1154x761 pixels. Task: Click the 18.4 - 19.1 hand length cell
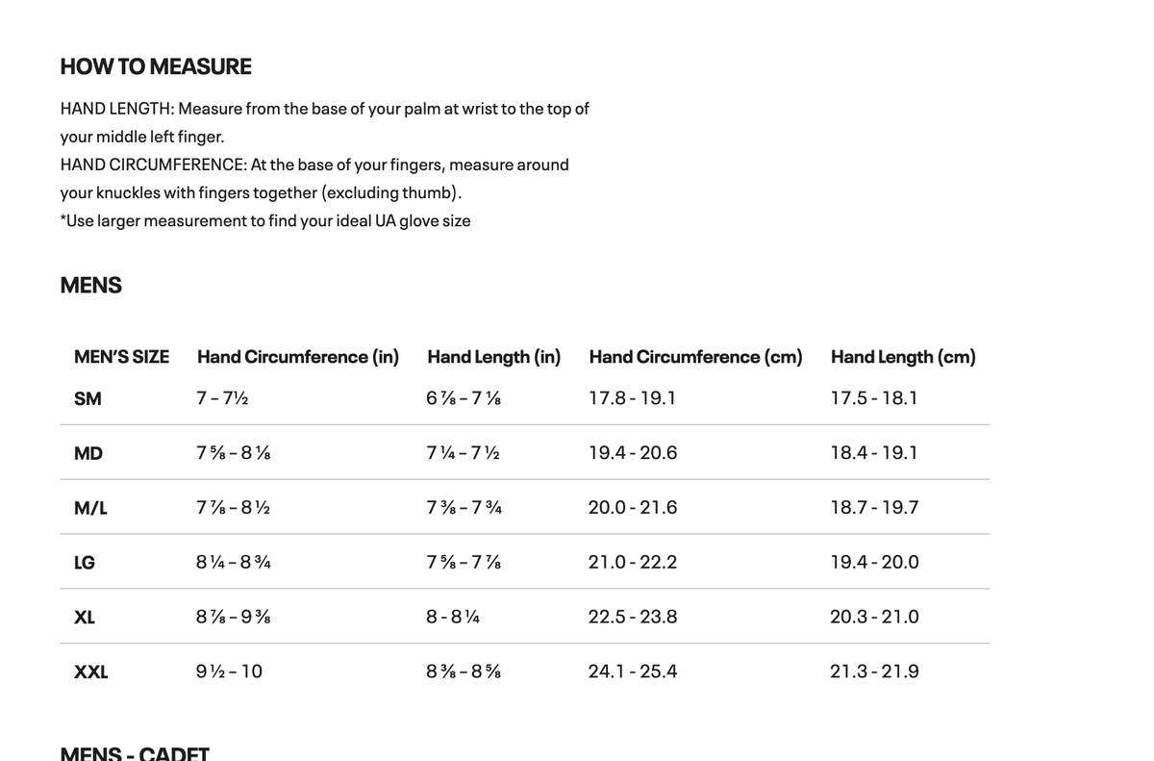[x=874, y=453]
